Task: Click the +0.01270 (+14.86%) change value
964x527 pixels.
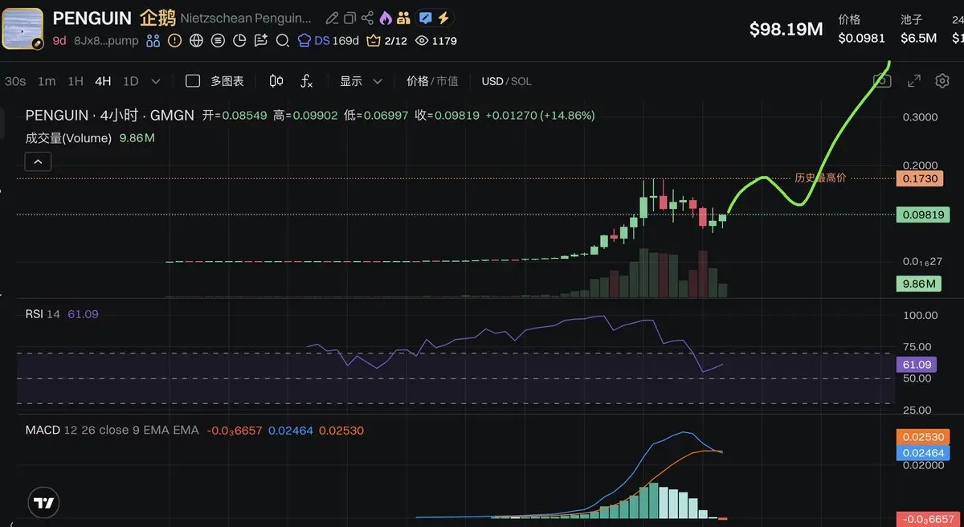Action: point(541,116)
